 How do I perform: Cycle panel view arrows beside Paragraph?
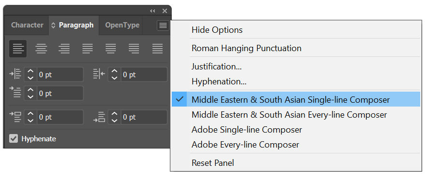pyautogui.click(x=53, y=25)
